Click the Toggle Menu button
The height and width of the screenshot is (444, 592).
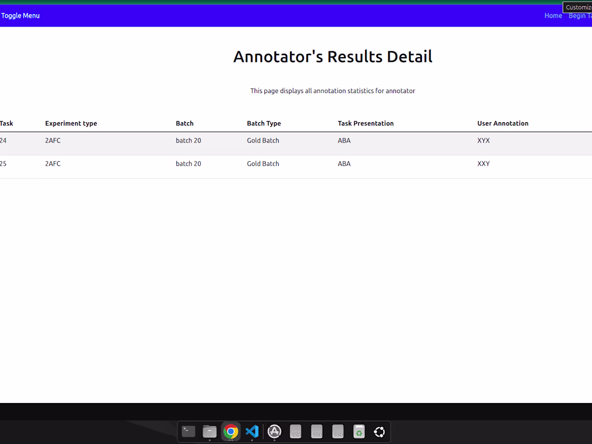20,16
